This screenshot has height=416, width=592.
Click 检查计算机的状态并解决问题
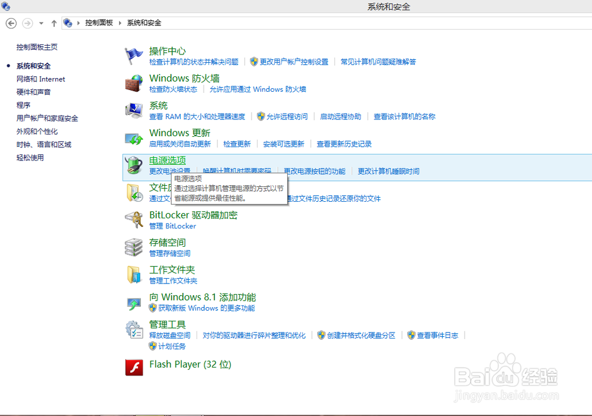coord(194,62)
